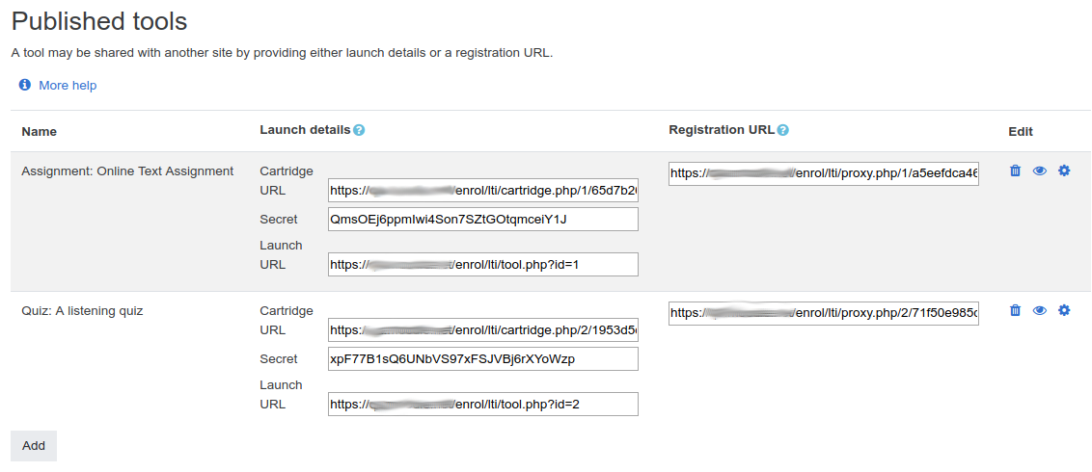Viewport: 1092px width, 472px height.
Task: Select Launch URL field ending in id=2
Action: click(482, 405)
